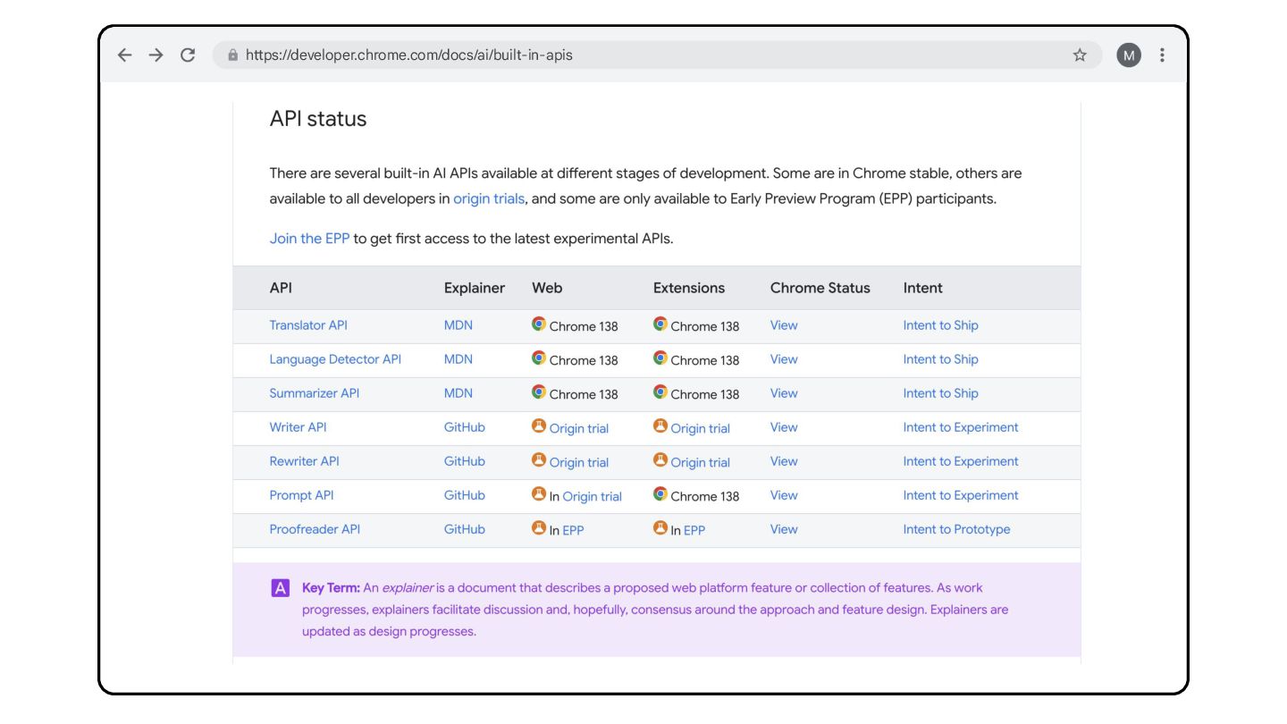View Chrome Status for Proofreader API
The image size is (1287, 724).
[x=784, y=529]
